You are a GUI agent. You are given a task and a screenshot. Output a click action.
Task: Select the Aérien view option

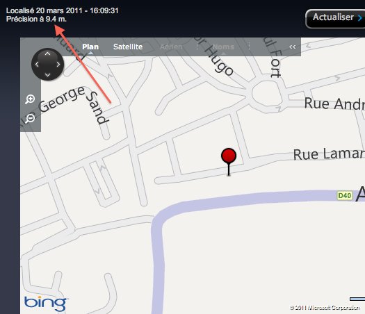pyautogui.click(x=171, y=47)
